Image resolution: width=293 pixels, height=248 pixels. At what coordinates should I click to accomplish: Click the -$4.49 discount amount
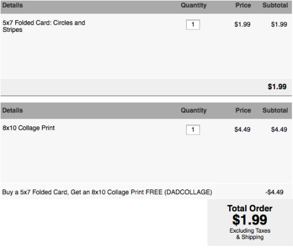[x=274, y=192]
